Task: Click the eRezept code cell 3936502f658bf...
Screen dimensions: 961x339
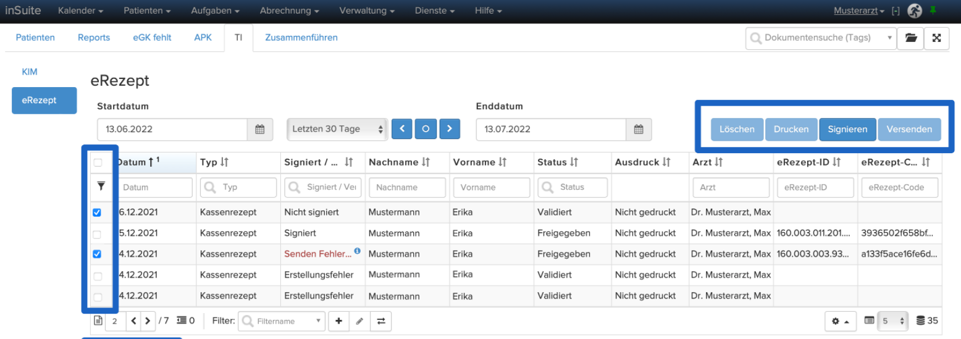Action: (899, 233)
